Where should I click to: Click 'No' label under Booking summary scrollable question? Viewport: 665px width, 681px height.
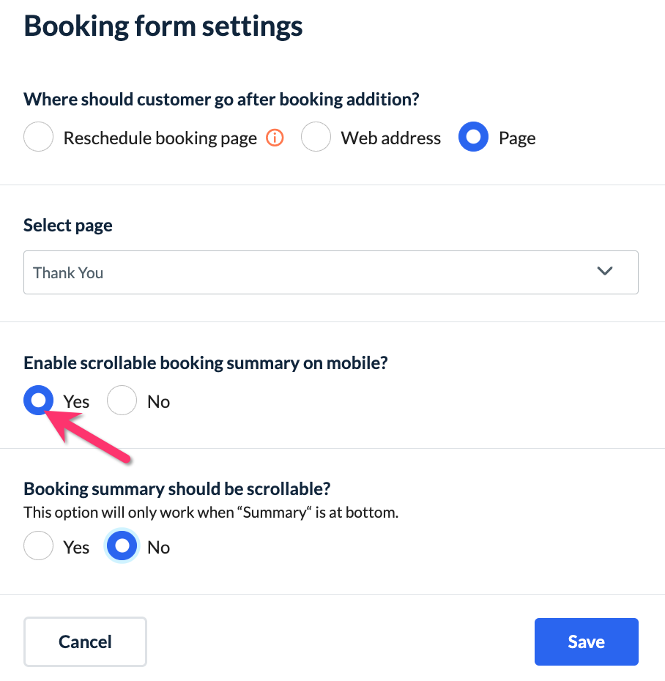(x=158, y=548)
